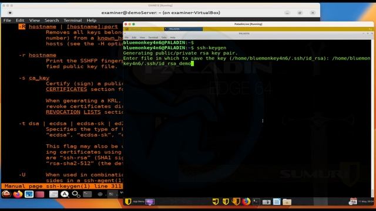This screenshot has height=211, width=376.
Task: Close the examiner@demoServer terminal window
Action: 313,13
